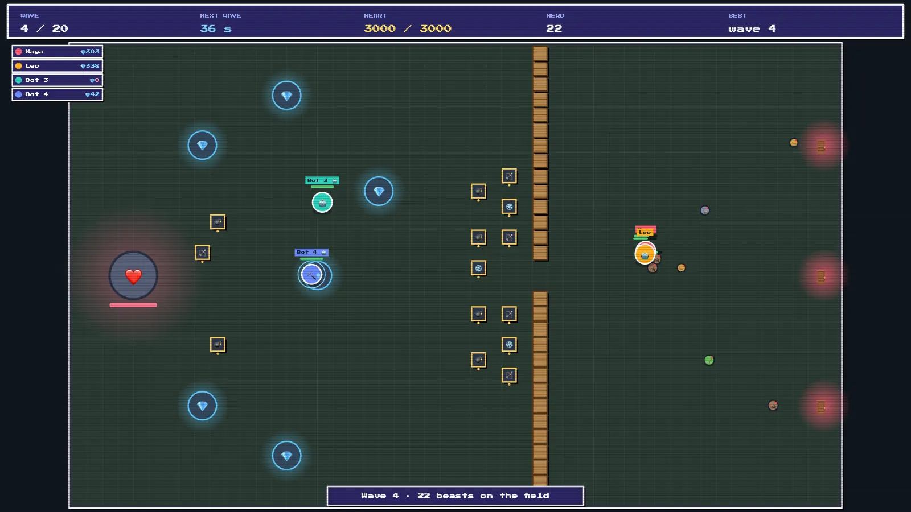Select the frost tower in the bomb-tower column

pos(478,268)
